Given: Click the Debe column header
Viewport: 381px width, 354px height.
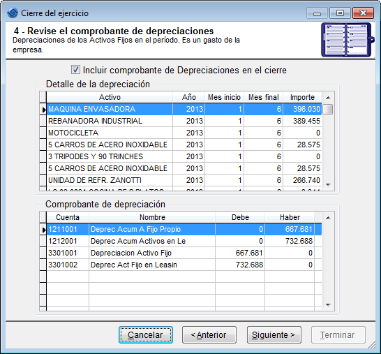Looking at the screenshot, I should click(240, 217).
